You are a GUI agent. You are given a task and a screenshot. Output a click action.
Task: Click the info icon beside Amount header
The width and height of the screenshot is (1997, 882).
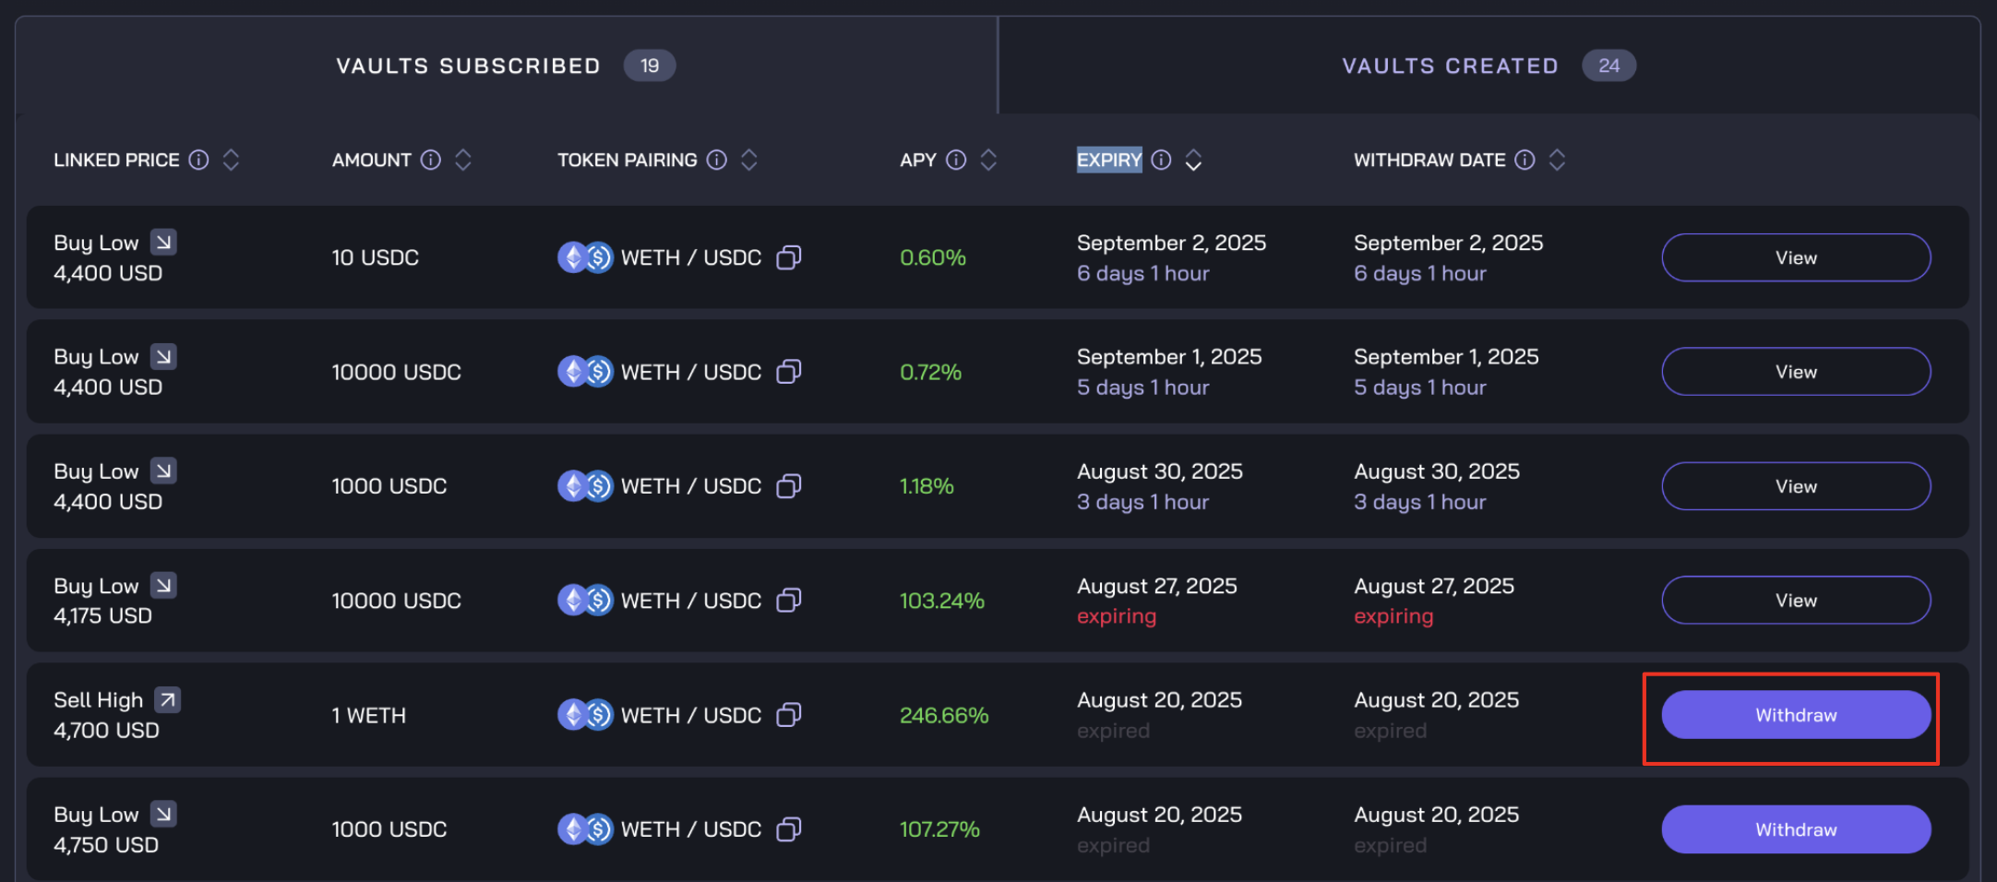(x=430, y=160)
